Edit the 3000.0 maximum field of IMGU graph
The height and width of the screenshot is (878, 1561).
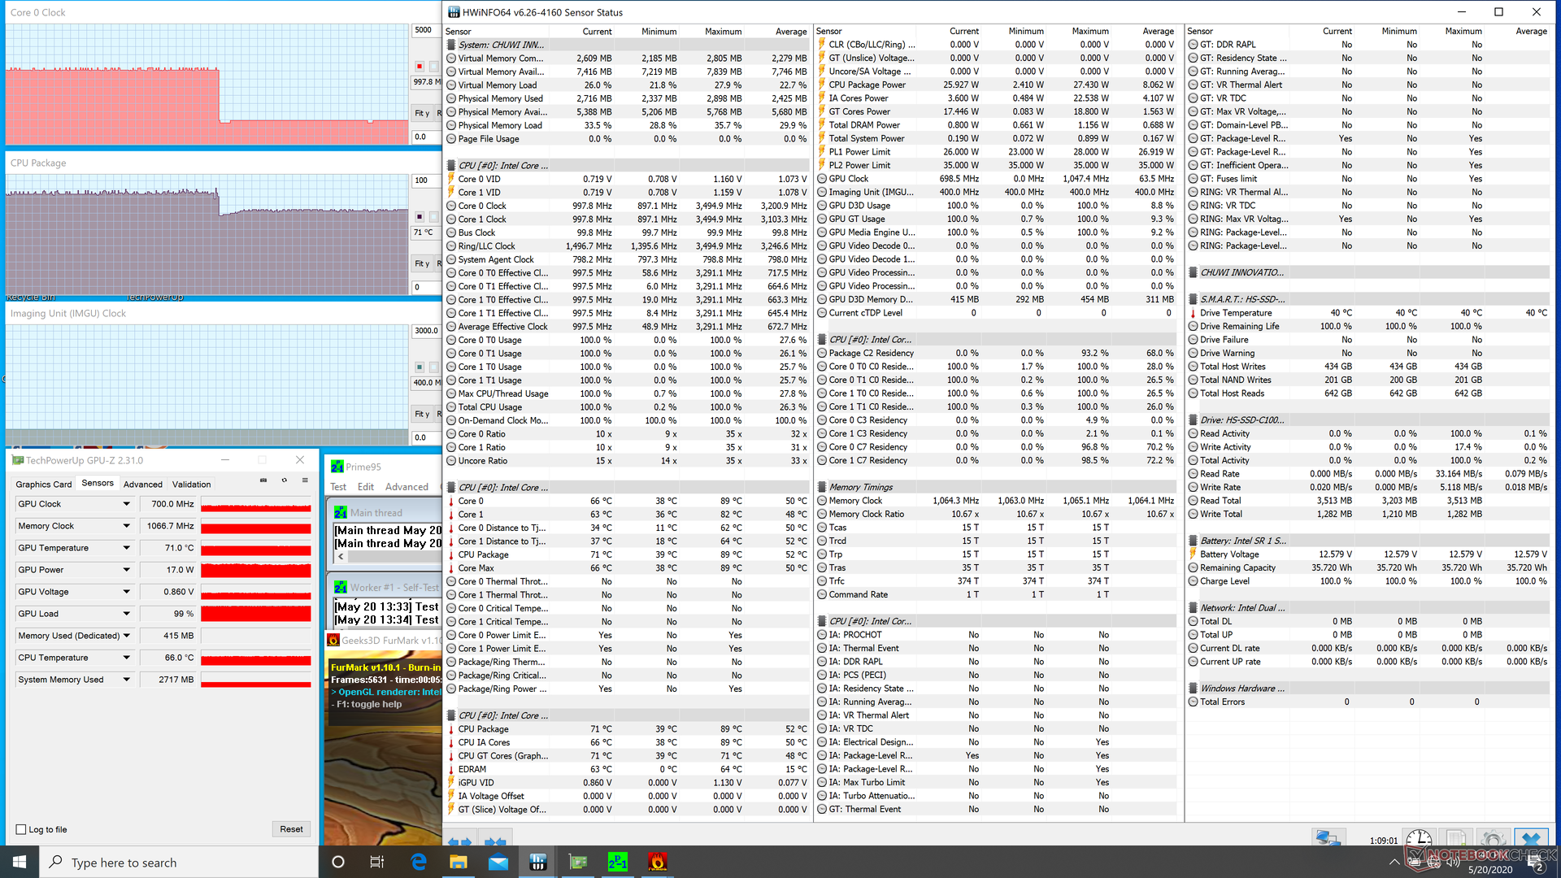426,331
